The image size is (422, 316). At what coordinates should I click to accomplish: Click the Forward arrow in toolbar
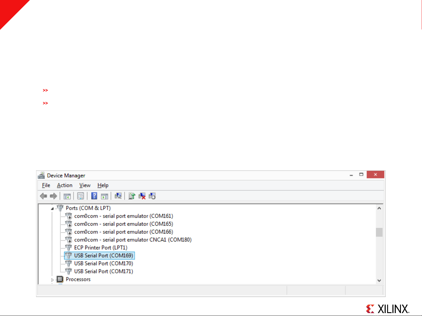[53, 196]
